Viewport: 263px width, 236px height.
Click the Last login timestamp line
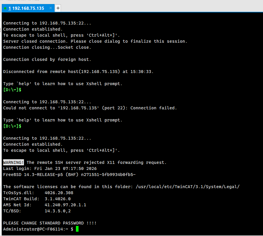(50, 168)
